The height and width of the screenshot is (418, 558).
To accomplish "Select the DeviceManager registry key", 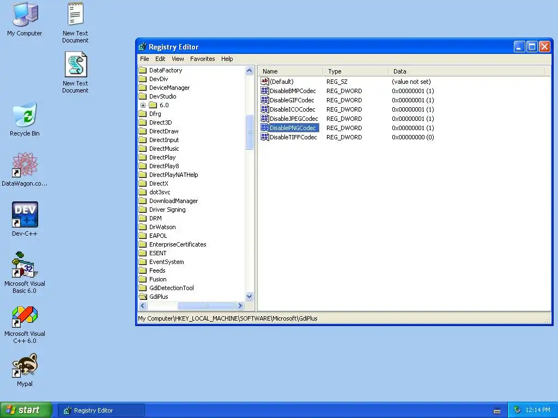I will point(169,88).
